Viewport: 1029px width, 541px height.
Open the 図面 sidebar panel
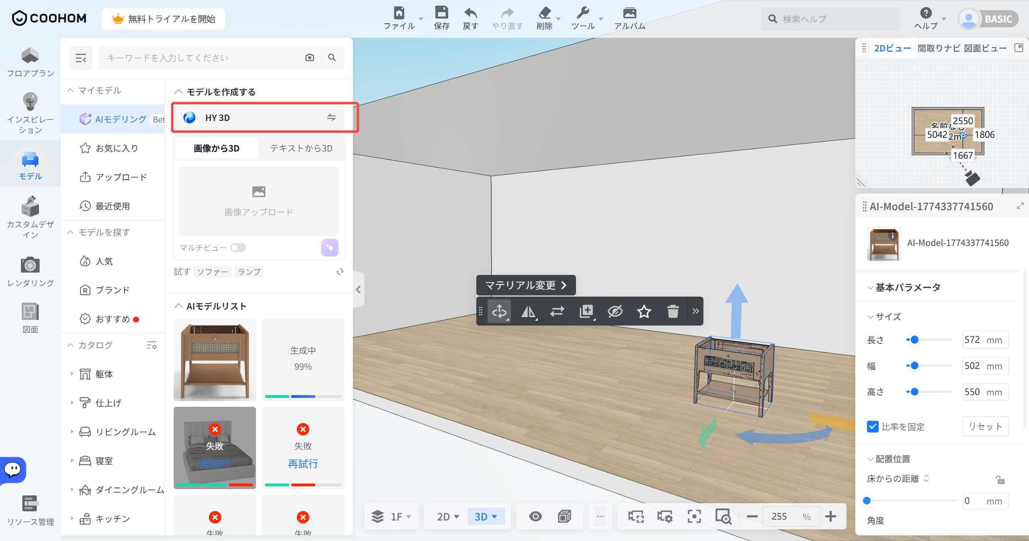[x=30, y=318]
